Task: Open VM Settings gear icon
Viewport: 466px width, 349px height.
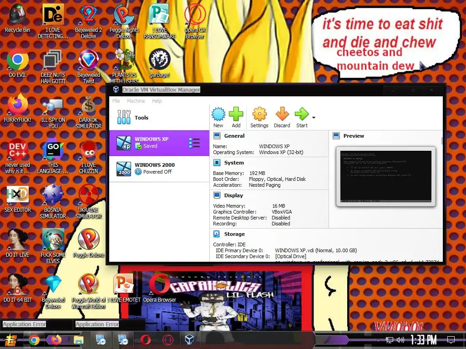Action: (259, 118)
